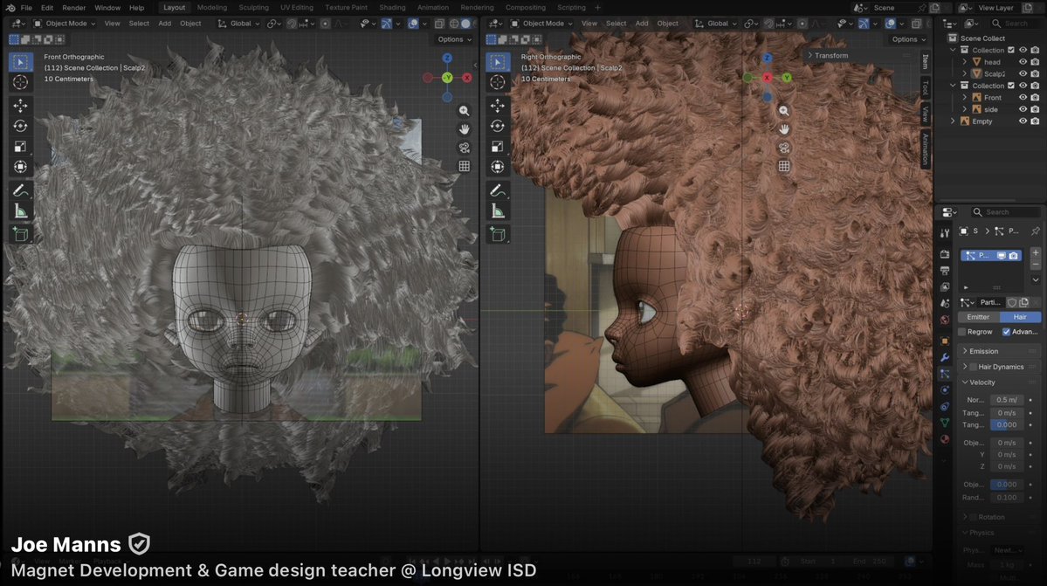Click the pan hand icon in left viewport
Viewport: 1047px width, 586px height.
coord(464,128)
